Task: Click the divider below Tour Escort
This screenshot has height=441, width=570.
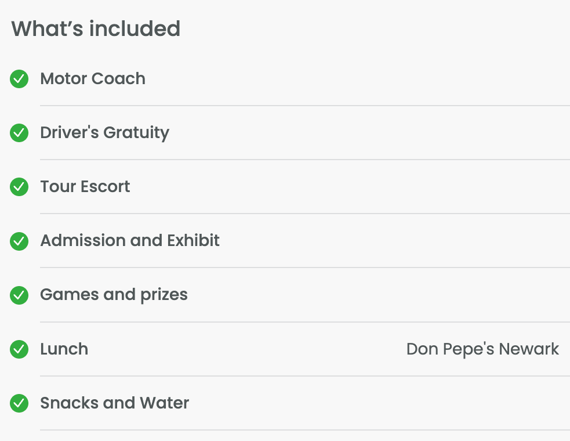Action: coord(305,214)
